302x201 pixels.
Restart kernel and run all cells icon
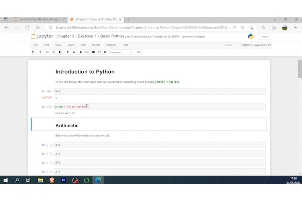click(105, 52)
